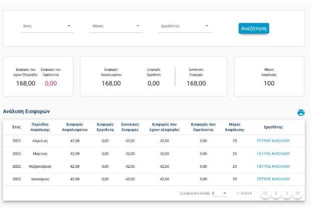335x217 pixels.
Task: Click the Συνολικές Εισφορές column header
Action: click(x=130, y=127)
